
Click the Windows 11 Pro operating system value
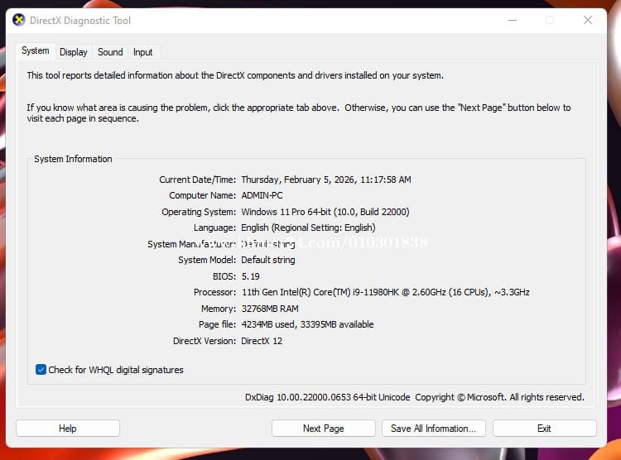(x=325, y=212)
